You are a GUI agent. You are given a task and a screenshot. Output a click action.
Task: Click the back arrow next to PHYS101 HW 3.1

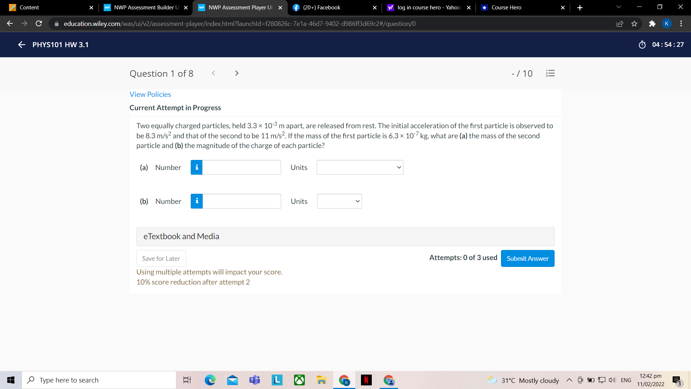(21, 45)
